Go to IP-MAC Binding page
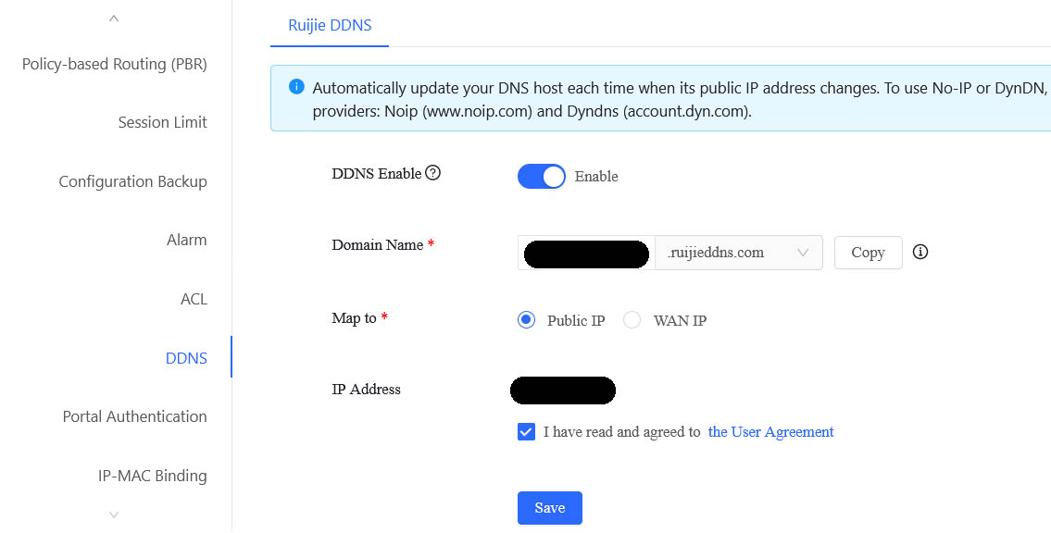 tap(153, 476)
